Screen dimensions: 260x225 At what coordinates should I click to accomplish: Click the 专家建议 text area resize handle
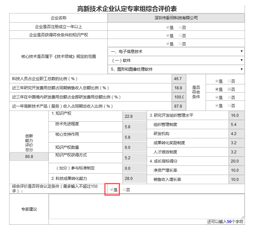click(x=242, y=217)
